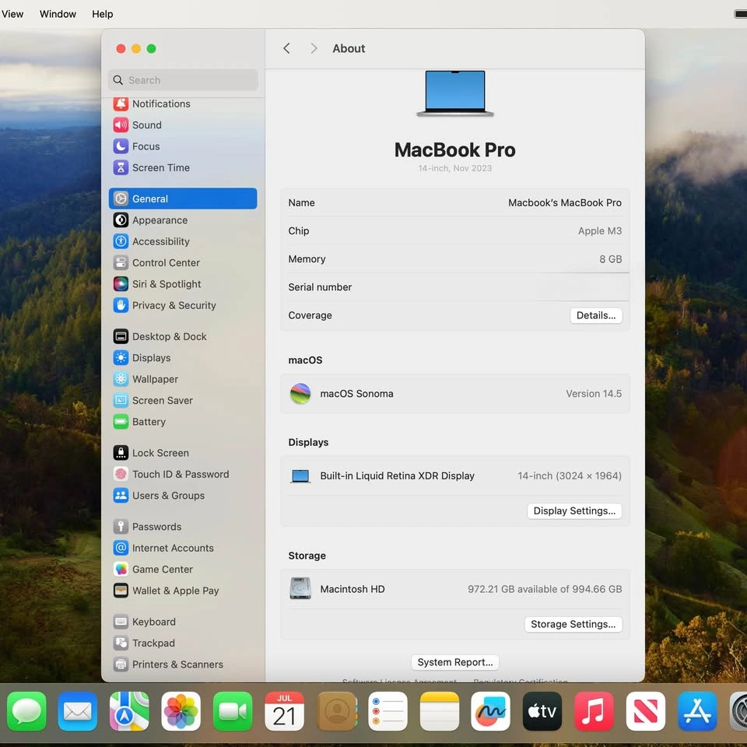Image resolution: width=747 pixels, height=747 pixels.
Task: Open Display Settings…
Action: (x=574, y=510)
